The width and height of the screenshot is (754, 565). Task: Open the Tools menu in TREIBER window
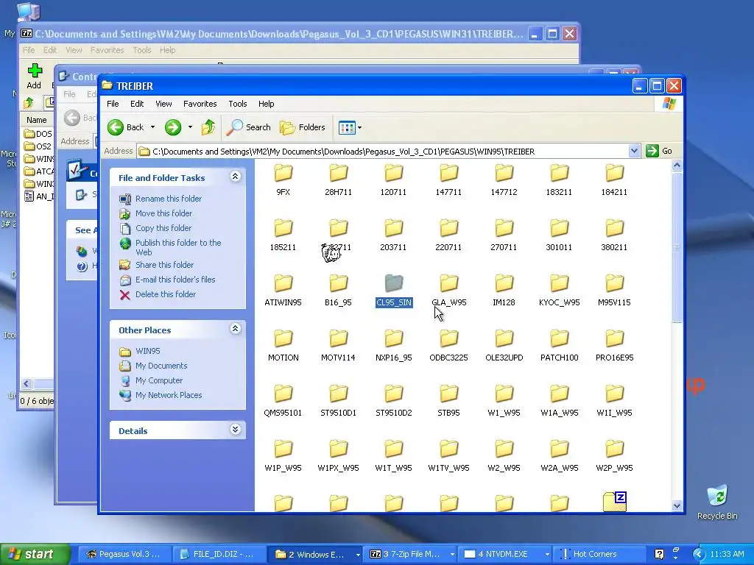coord(238,104)
